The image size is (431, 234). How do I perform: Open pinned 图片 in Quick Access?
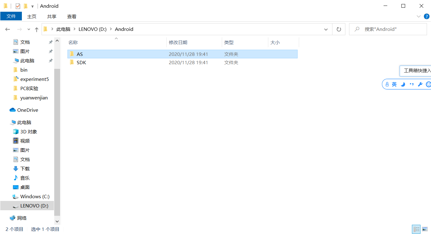tap(25, 51)
